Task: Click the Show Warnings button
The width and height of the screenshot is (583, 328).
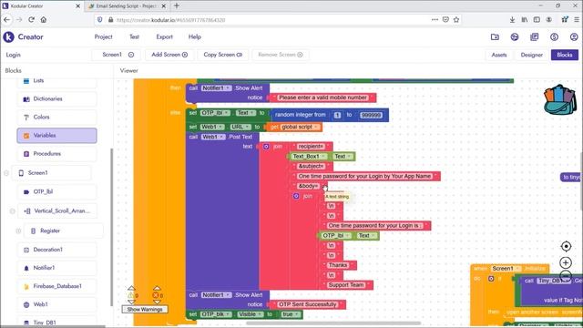Action: pos(145,310)
